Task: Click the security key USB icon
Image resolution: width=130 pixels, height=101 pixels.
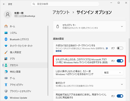Action: coord(58,26)
